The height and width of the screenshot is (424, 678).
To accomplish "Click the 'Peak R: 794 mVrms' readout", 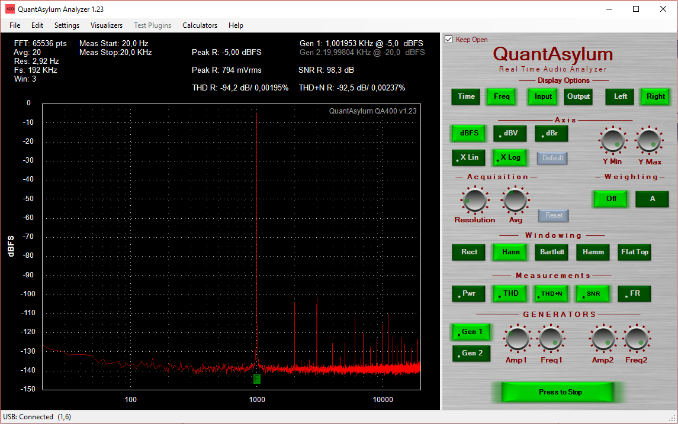I will point(226,70).
